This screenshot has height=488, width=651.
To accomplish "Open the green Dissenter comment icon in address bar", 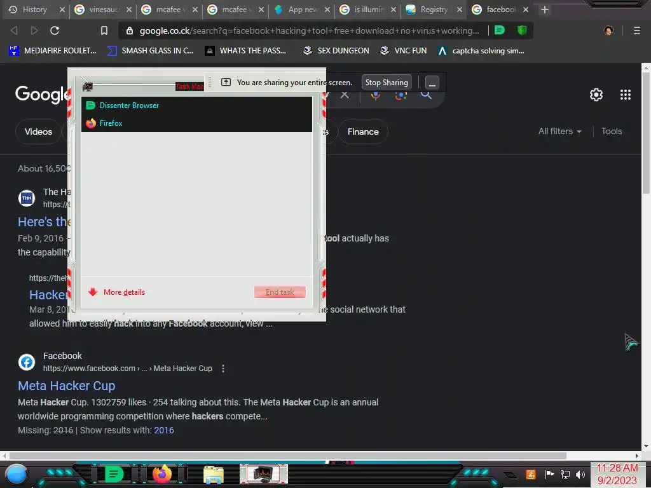I will tap(500, 30).
